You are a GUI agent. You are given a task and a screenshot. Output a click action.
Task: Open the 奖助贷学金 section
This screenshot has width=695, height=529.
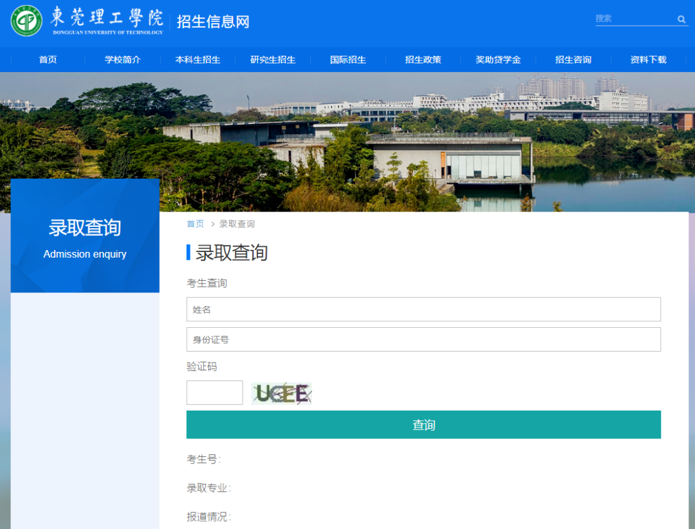pyautogui.click(x=498, y=59)
